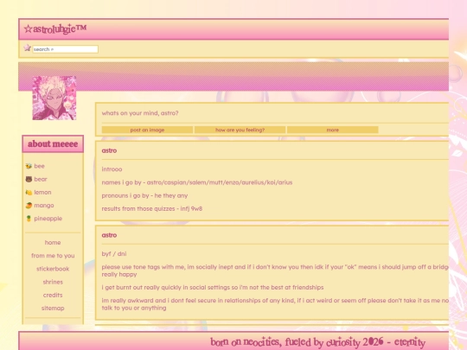Viewport: 467px width, 350px height.
Task: Click the "i get burnt out really quickly" line
Action: 213,288
